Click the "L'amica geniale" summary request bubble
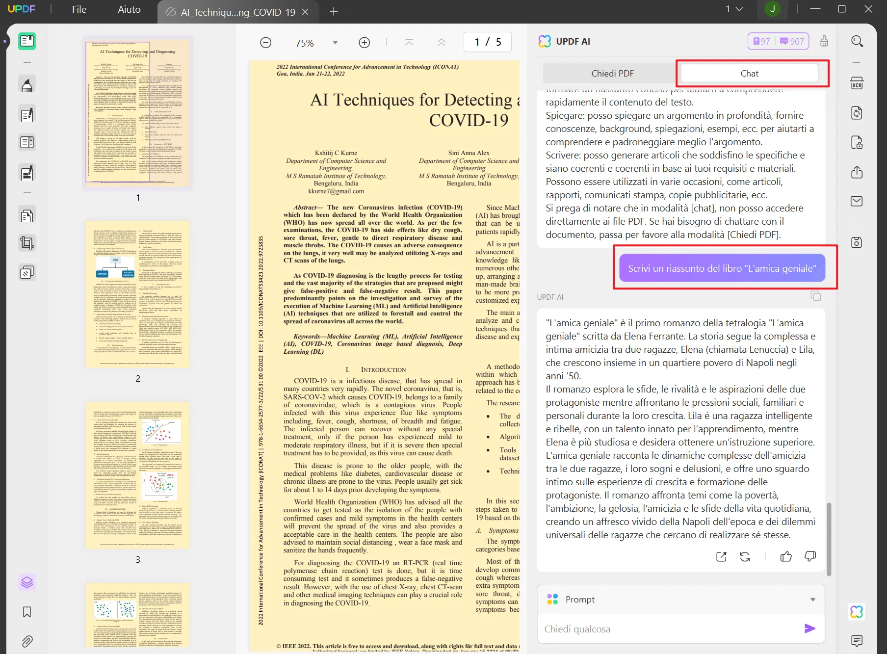This screenshot has width=887, height=654. [x=722, y=268]
